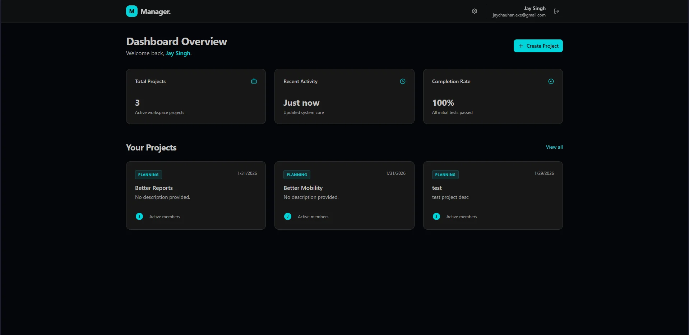Screen dimensions: 689x335
Task: Click the Manager. brand name
Action: coord(156,11)
